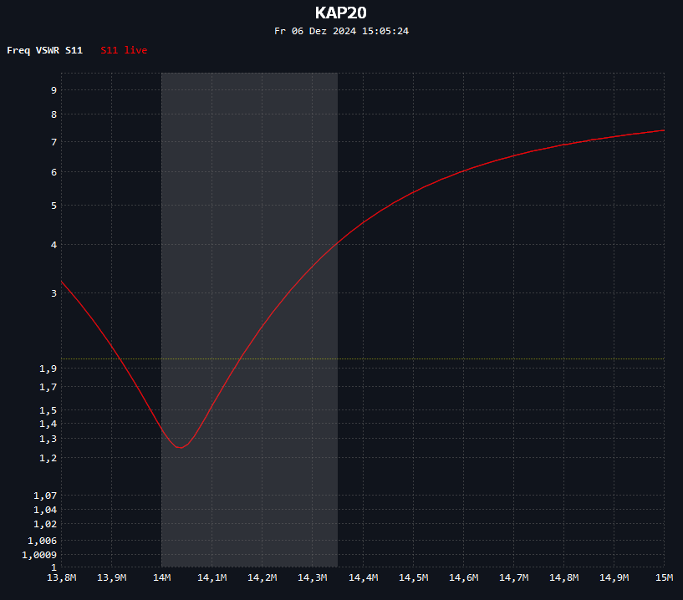This screenshot has height=600, width=683.
Task: Select the 14,5M tick label
Action: click(x=413, y=578)
